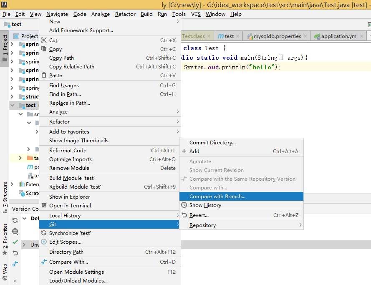Click the plus icon beside Add
Screen dimensions: 371x285
184,151
